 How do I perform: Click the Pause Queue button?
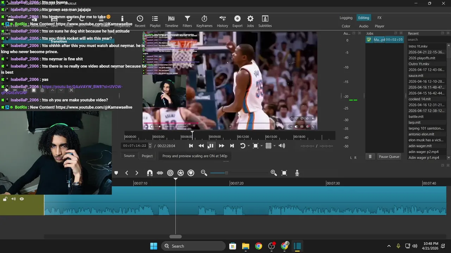pyautogui.click(x=389, y=157)
